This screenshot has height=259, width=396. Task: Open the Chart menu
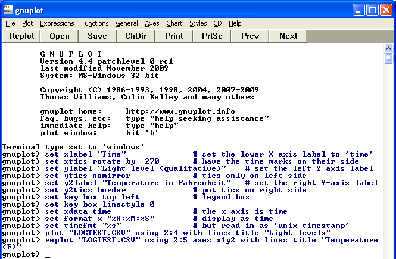coord(174,23)
